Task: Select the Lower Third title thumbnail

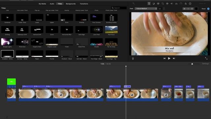Action: click(22, 18)
